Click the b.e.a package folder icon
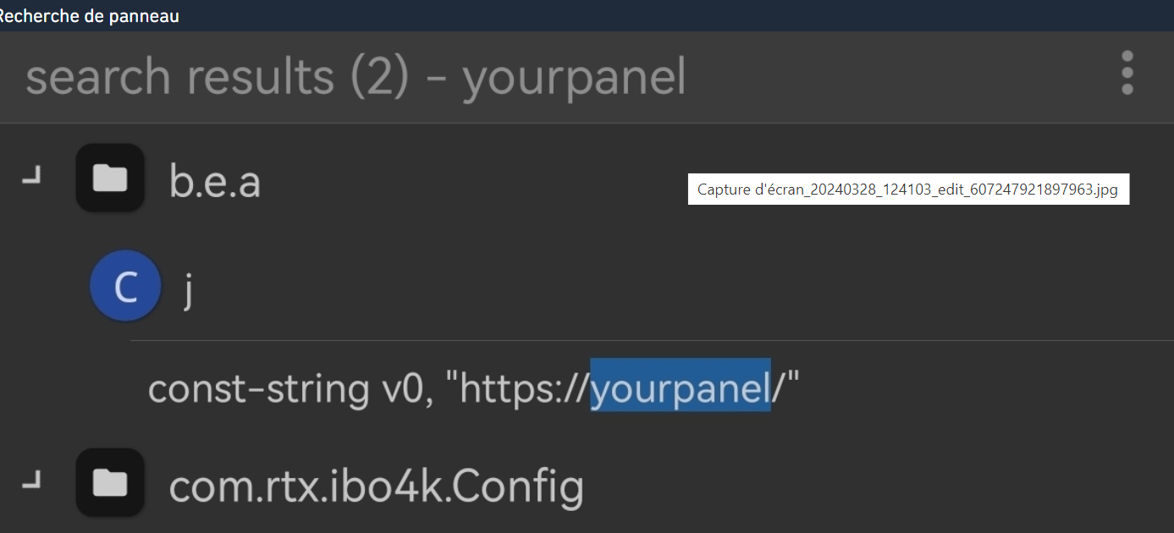Screen dimensions: 1174x533 pyautogui.click(x=110, y=179)
